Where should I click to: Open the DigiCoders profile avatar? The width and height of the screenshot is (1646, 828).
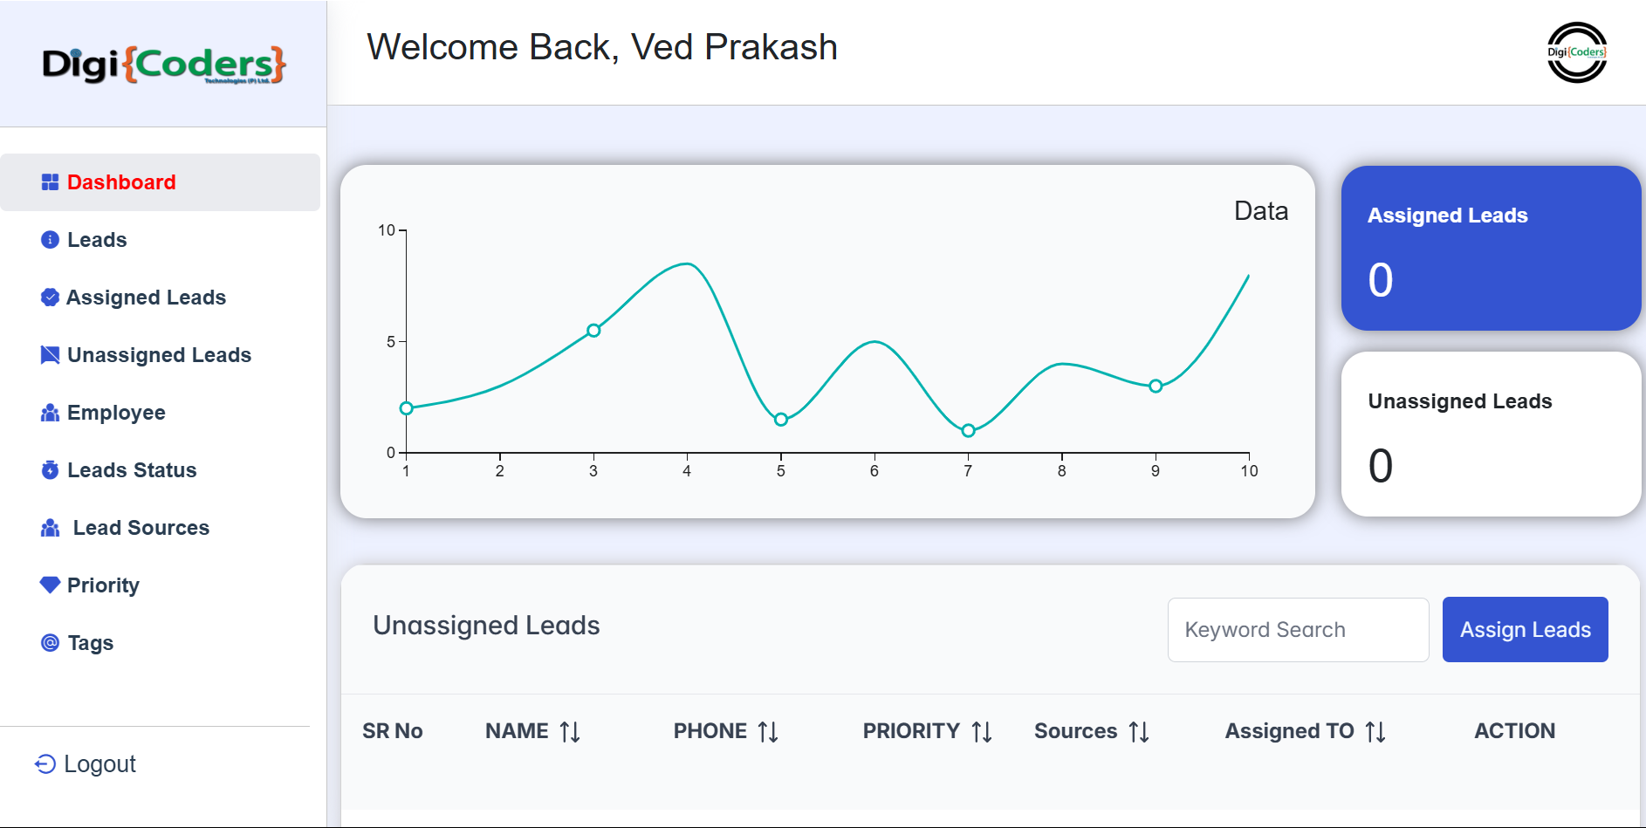pos(1576,52)
